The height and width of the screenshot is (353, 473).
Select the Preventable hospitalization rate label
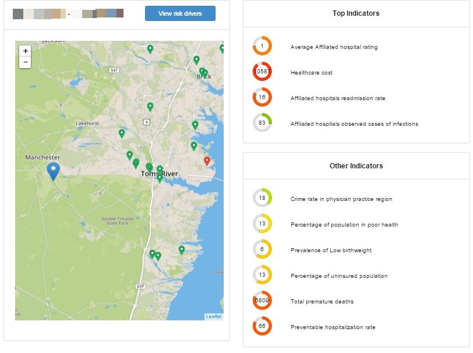[x=333, y=327]
